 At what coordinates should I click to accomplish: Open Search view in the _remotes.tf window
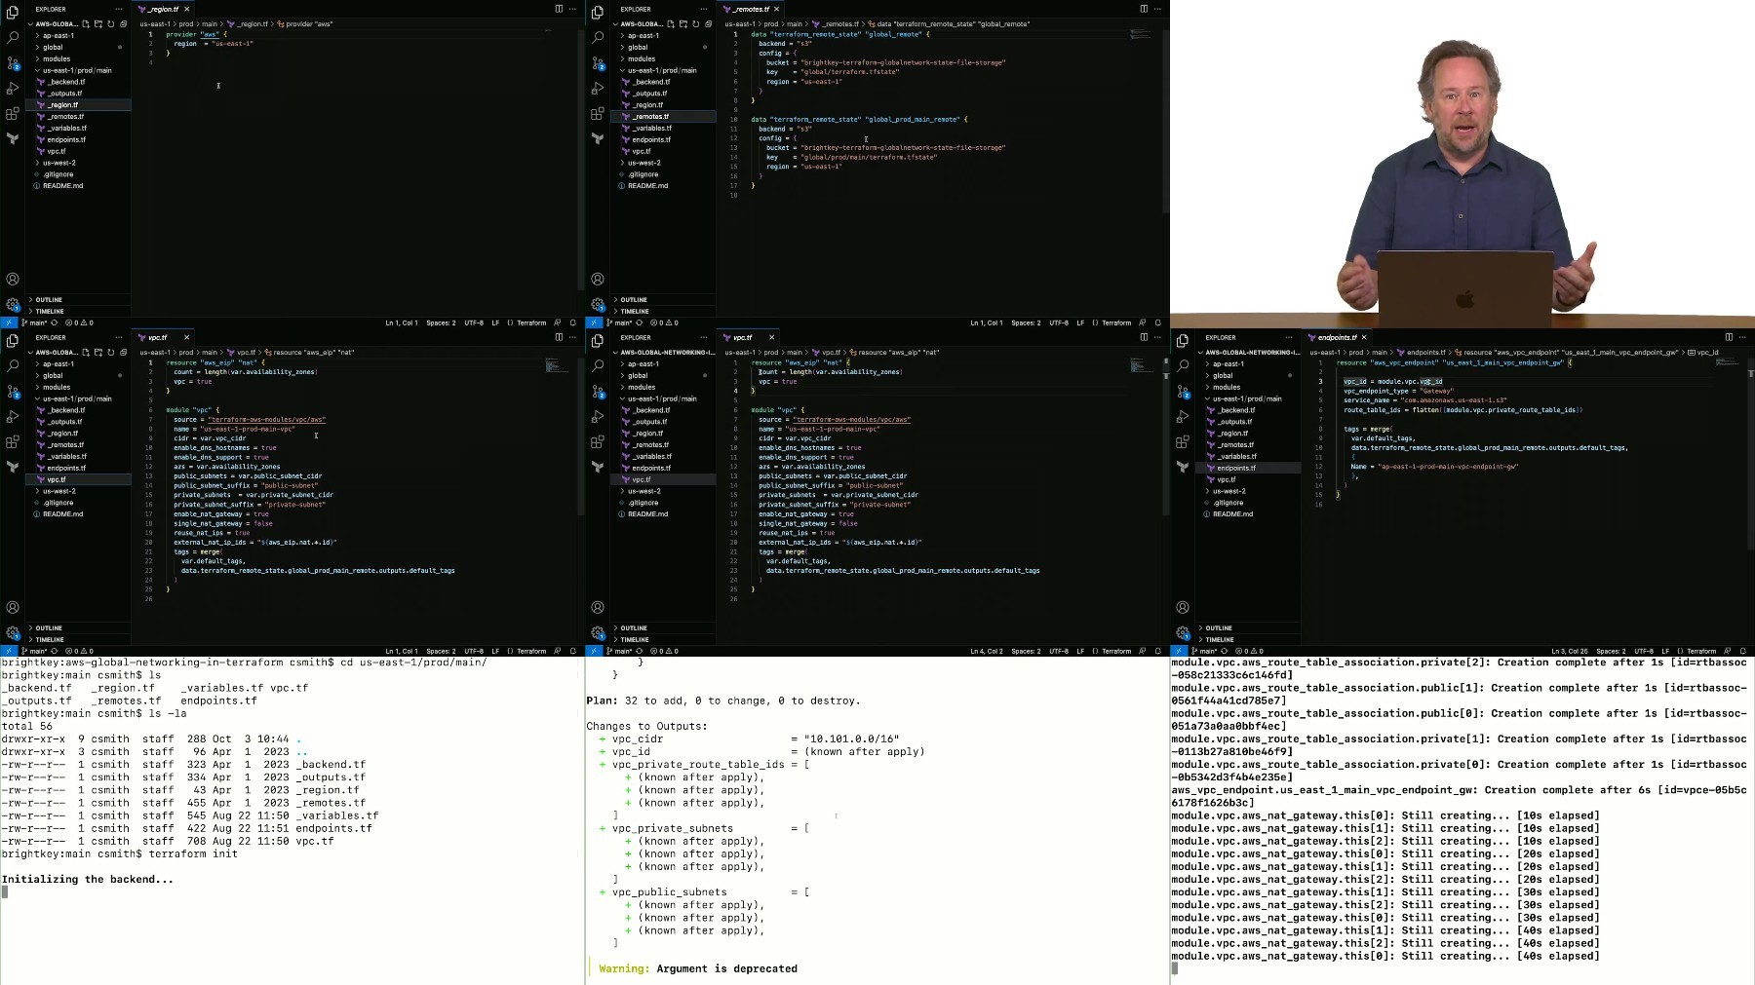(598, 37)
